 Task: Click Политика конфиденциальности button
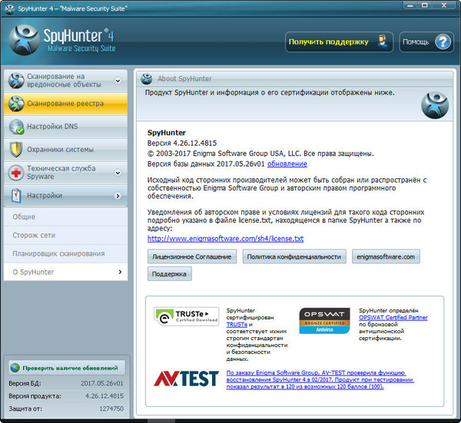[x=294, y=256]
